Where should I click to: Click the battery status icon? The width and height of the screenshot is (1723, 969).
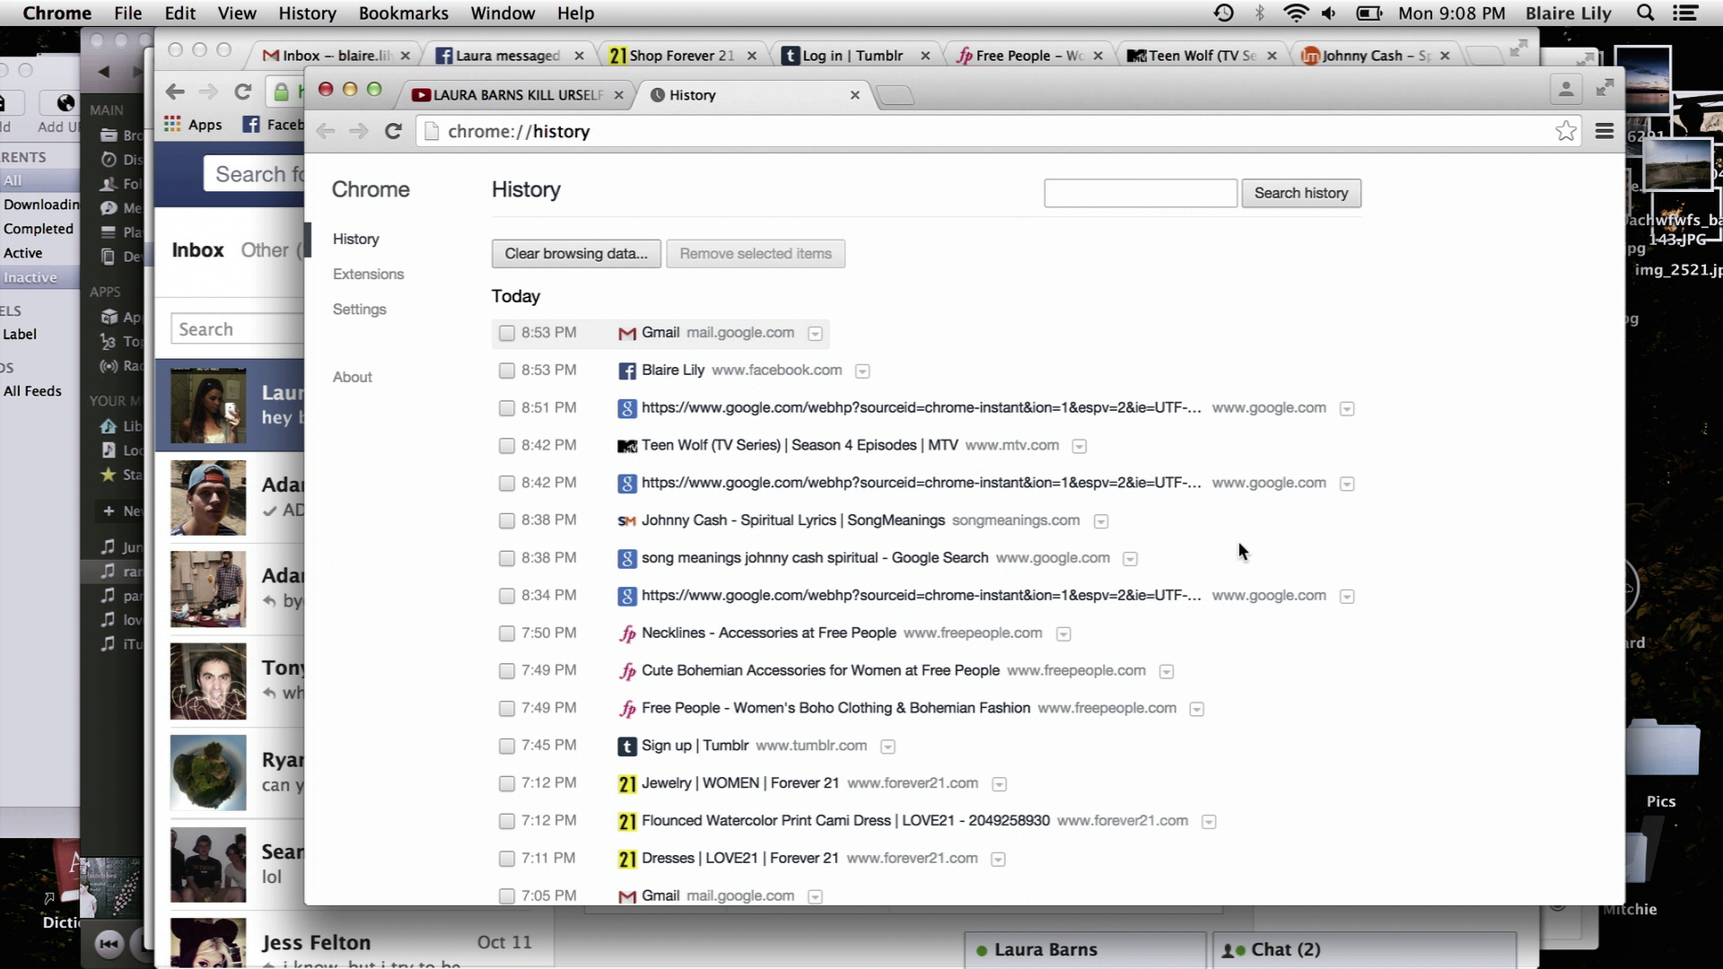pos(1369,13)
